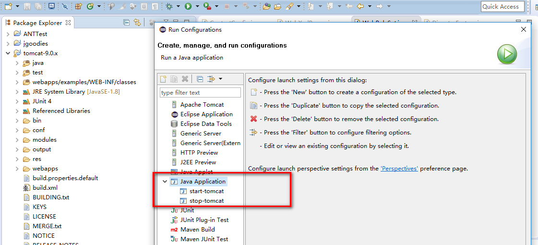Viewport: 538px width, 245px height.
Task: Click Duplicate launch configuration icon
Action: [x=174, y=79]
